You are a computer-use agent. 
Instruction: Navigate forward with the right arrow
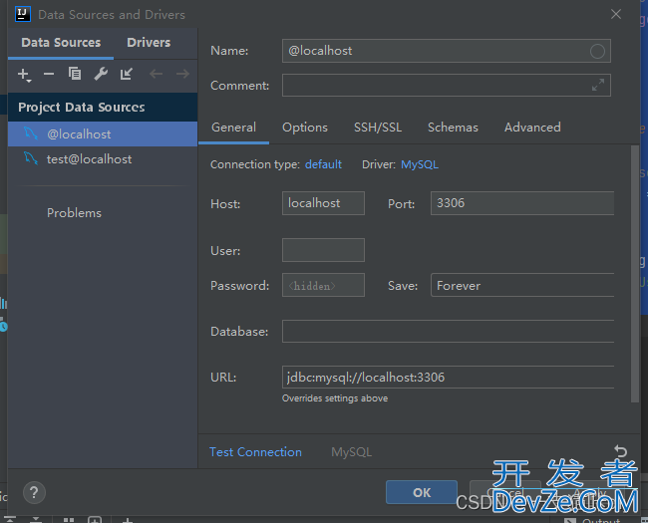pos(182,74)
